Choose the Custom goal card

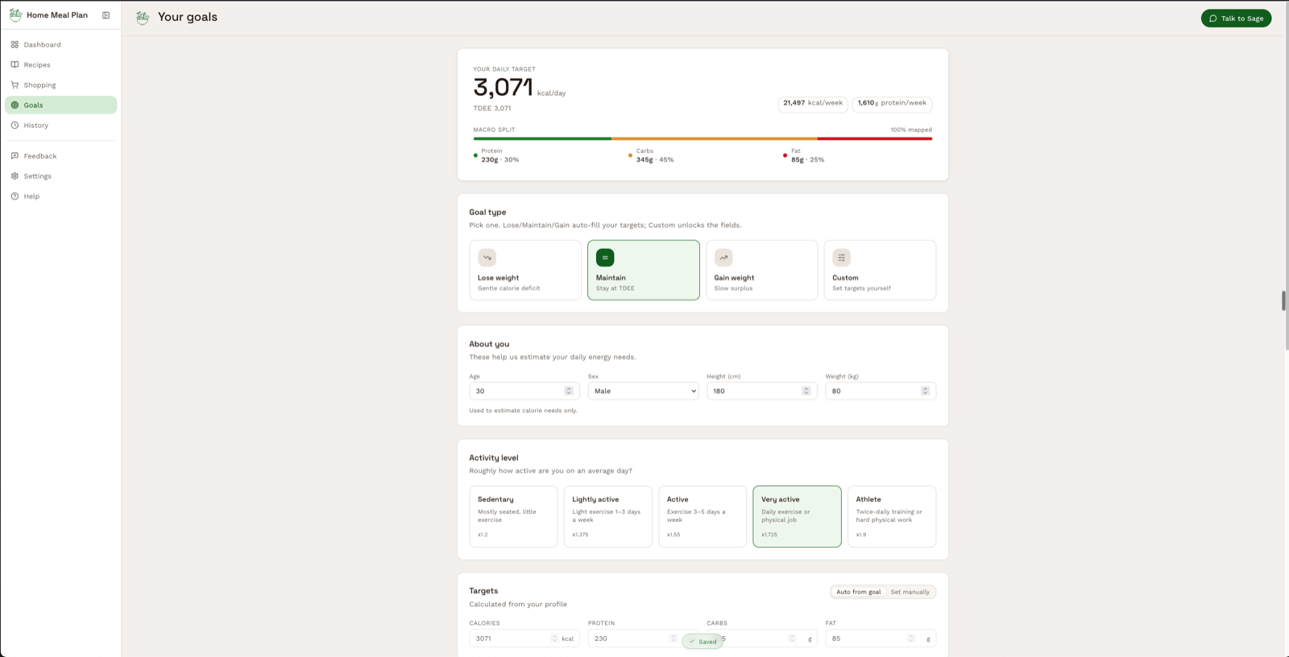tap(880, 270)
